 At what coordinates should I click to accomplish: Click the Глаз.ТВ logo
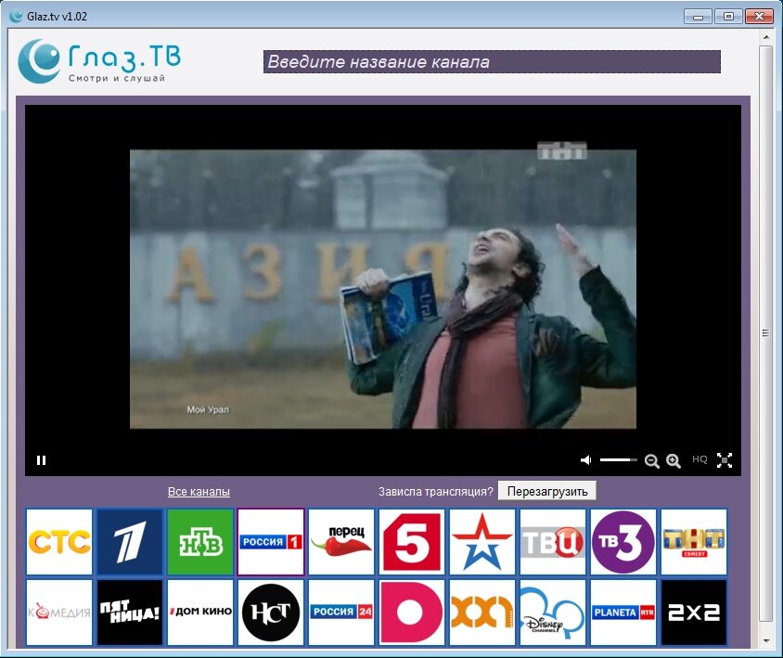99,61
